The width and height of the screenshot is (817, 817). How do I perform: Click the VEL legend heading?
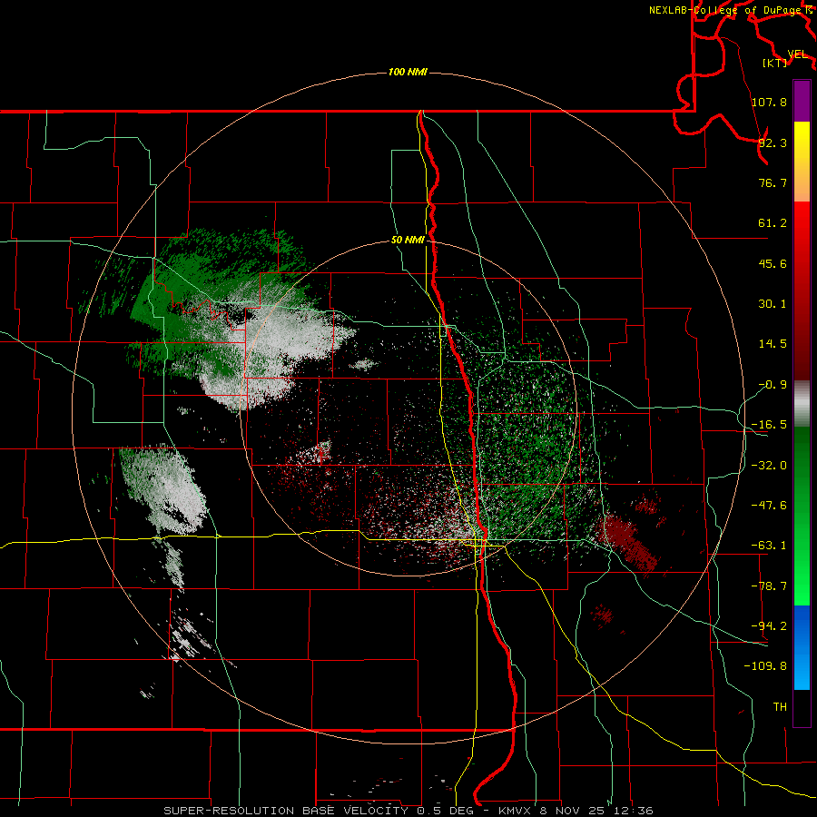pyautogui.click(x=797, y=54)
